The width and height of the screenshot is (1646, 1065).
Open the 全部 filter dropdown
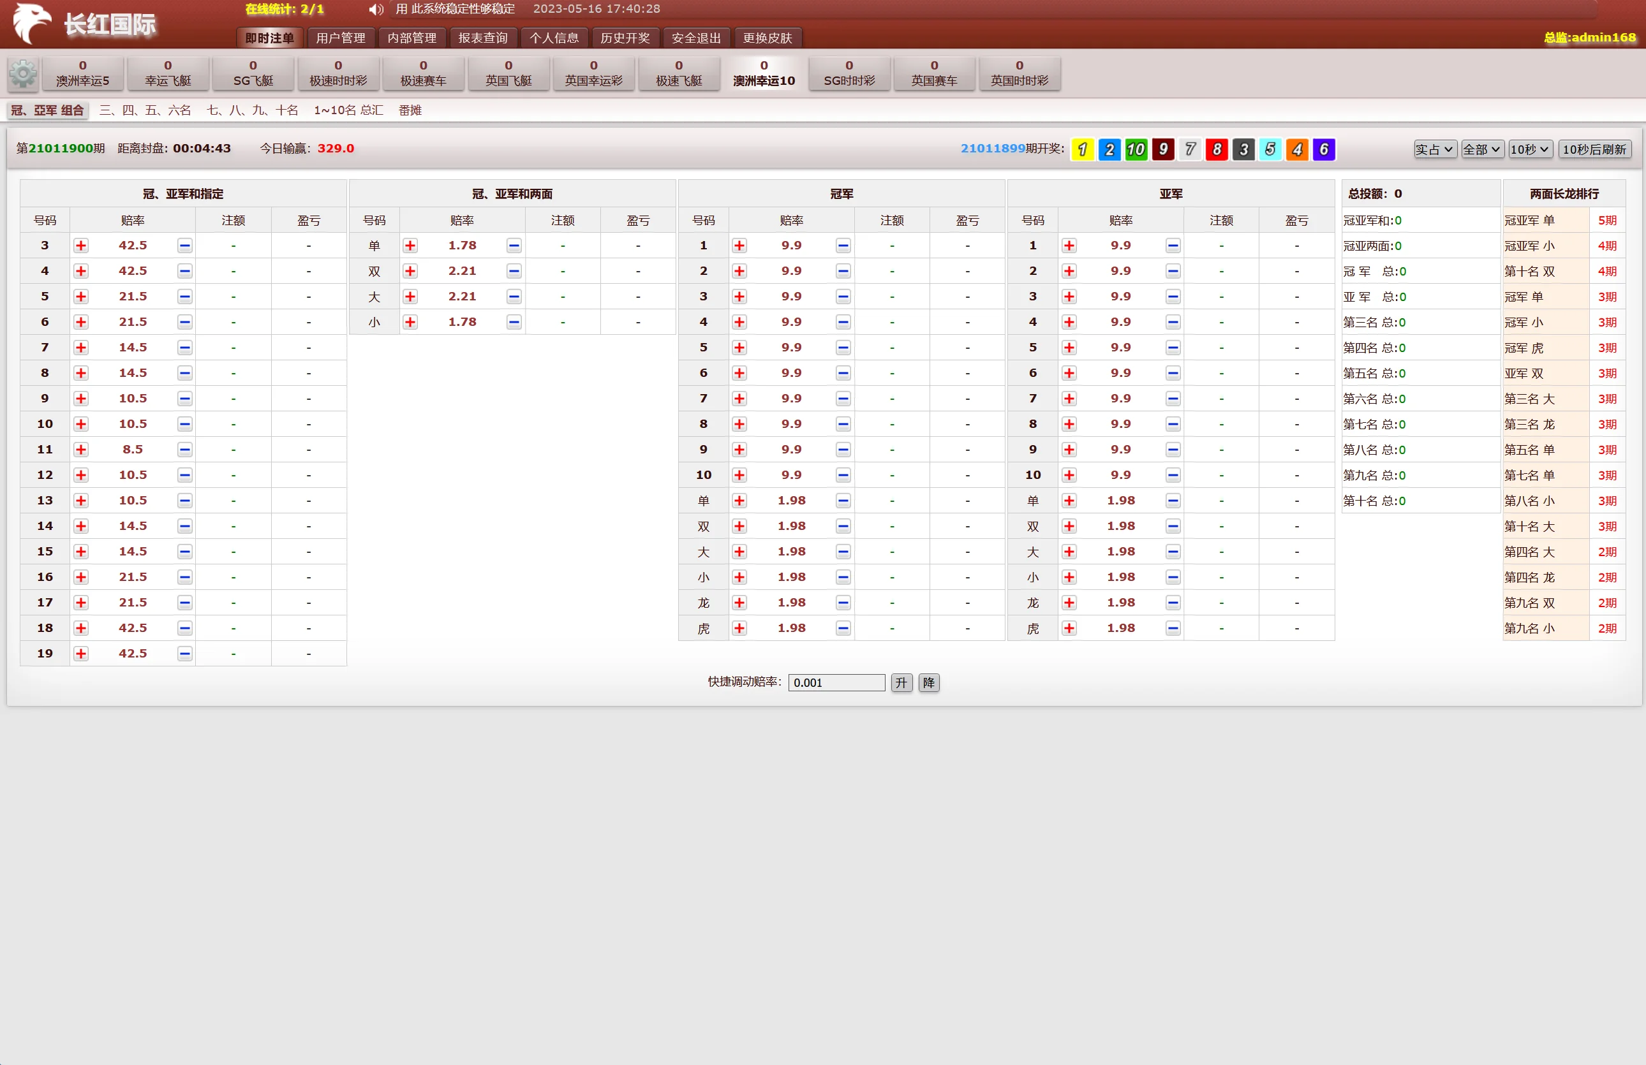click(x=1481, y=149)
